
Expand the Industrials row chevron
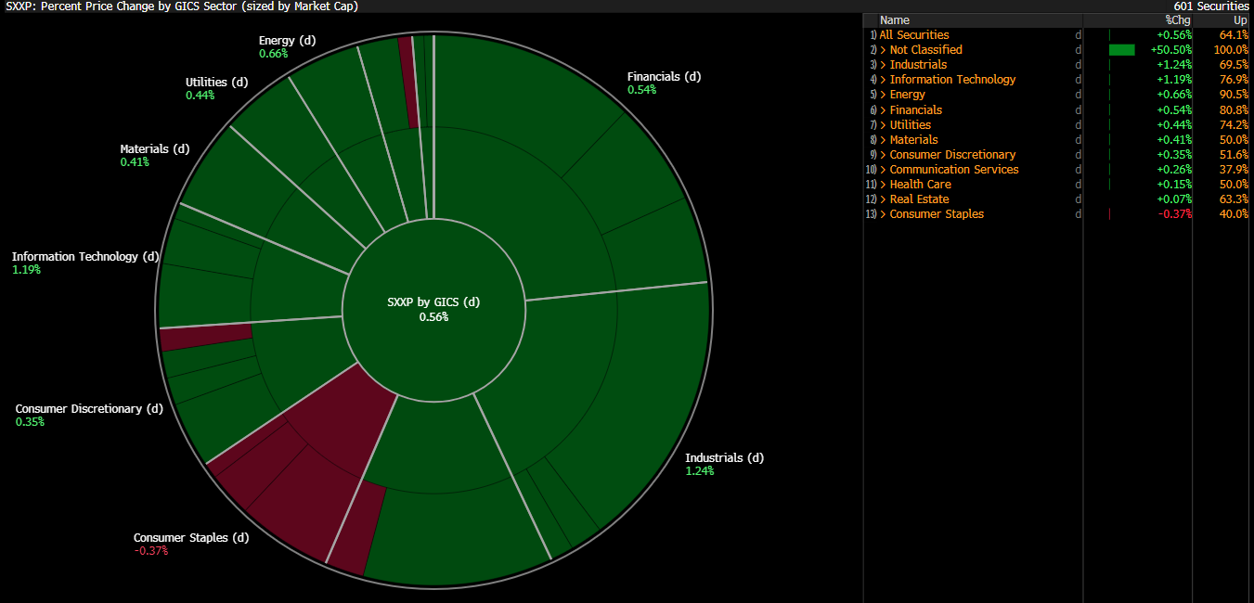(883, 65)
